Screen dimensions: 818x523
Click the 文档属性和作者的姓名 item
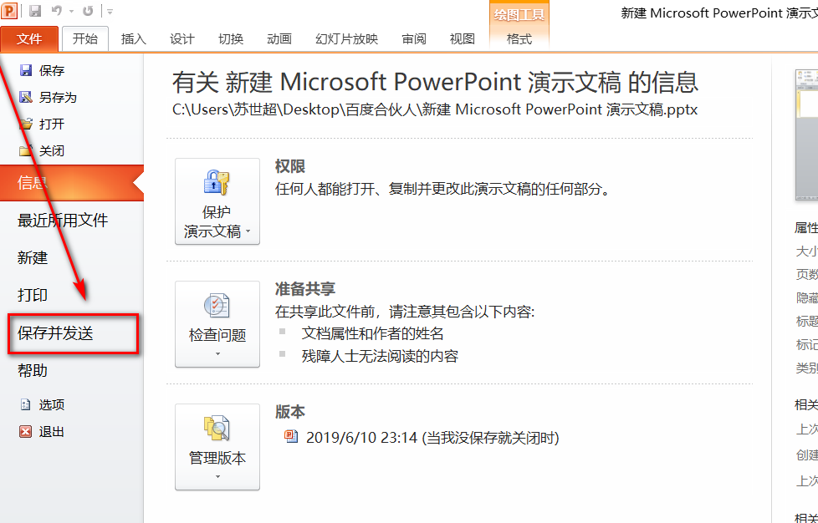pos(372,334)
